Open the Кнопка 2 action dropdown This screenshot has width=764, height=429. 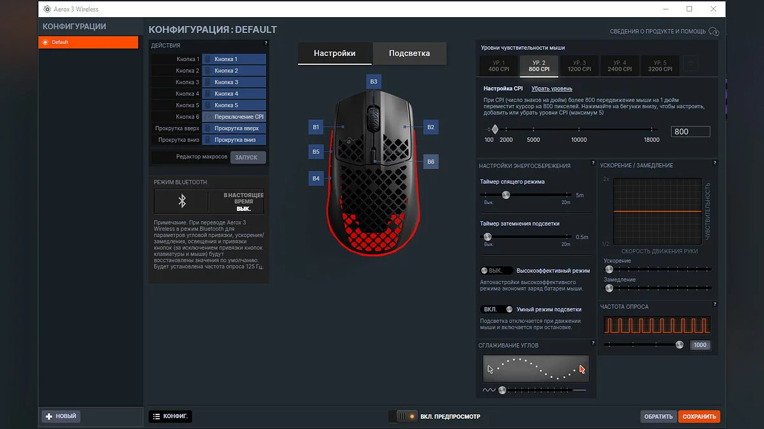234,71
